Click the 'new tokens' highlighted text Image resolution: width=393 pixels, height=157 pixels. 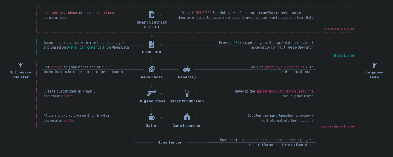(x=104, y=13)
